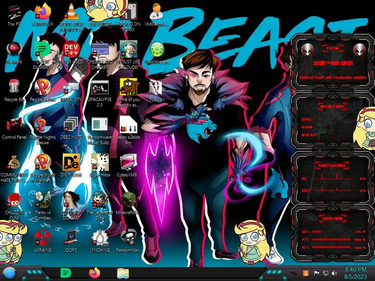Screen dimensions: 375x281
Task: Open the dog icon 'some of you need to ac...'
Action: coord(129,93)
